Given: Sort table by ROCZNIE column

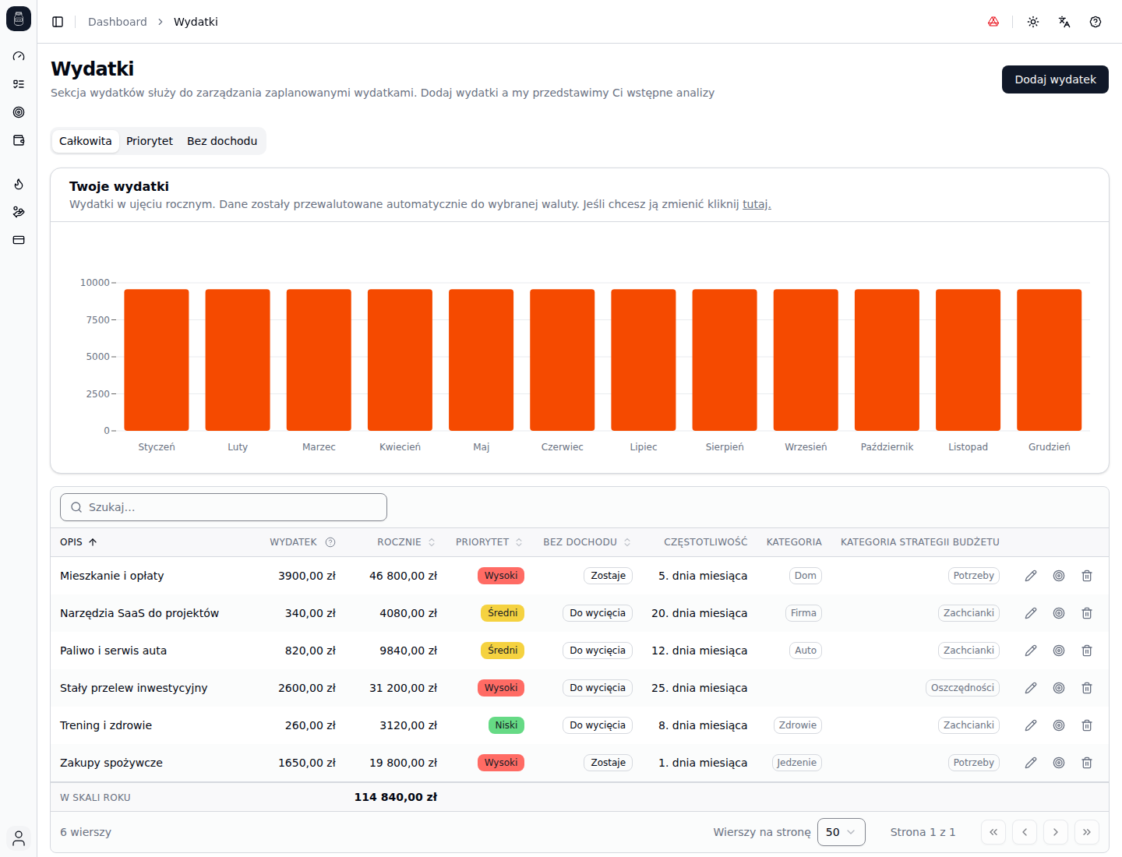Looking at the screenshot, I should click(x=406, y=542).
